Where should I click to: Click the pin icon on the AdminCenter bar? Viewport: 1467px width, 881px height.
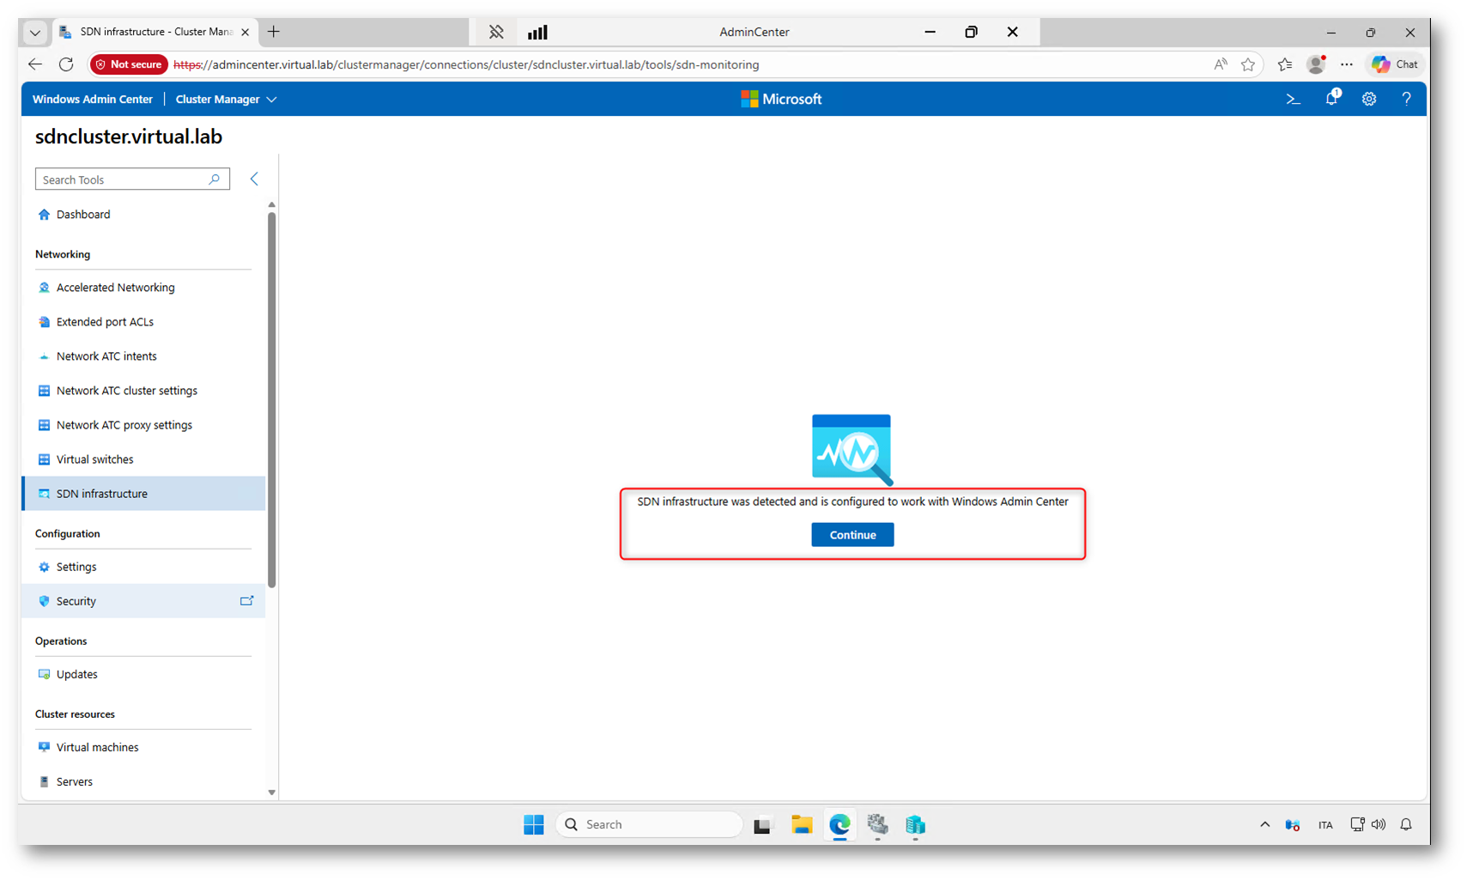pyautogui.click(x=496, y=32)
